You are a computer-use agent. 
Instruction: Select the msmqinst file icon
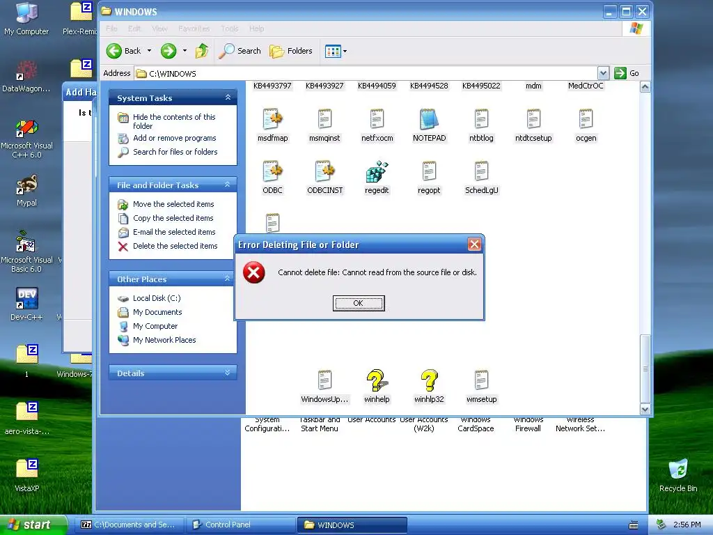pos(324,119)
